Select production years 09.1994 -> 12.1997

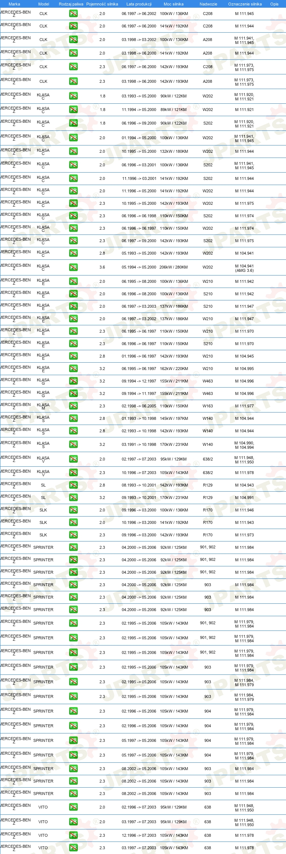tap(139, 381)
